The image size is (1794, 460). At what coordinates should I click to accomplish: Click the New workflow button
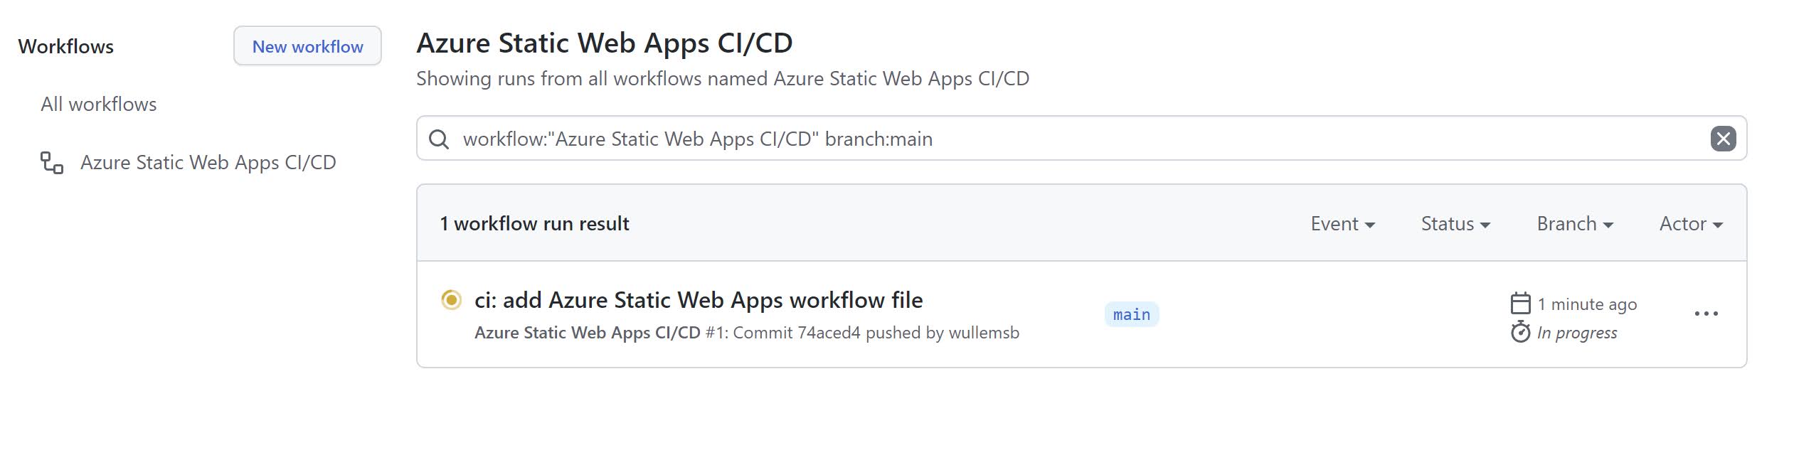307,46
